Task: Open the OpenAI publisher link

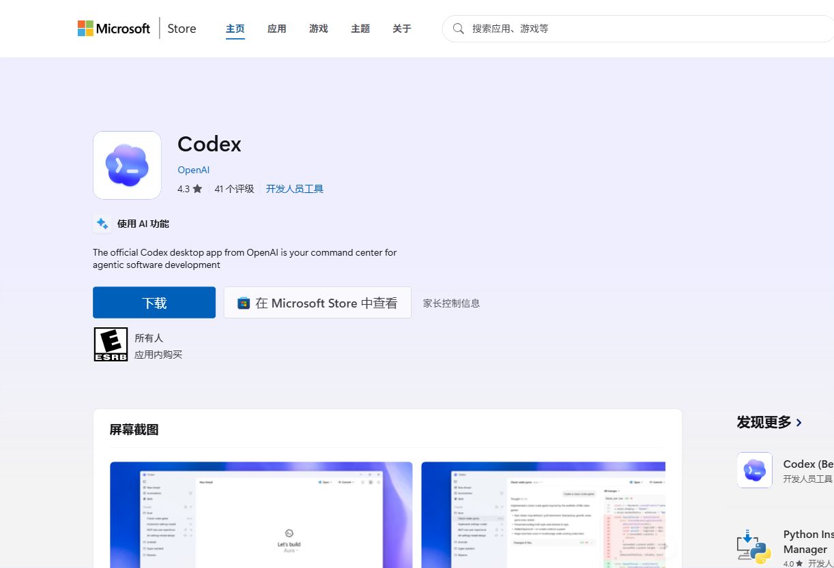Action: pyautogui.click(x=193, y=170)
